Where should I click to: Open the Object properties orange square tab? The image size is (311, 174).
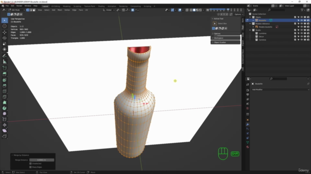click(247, 120)
